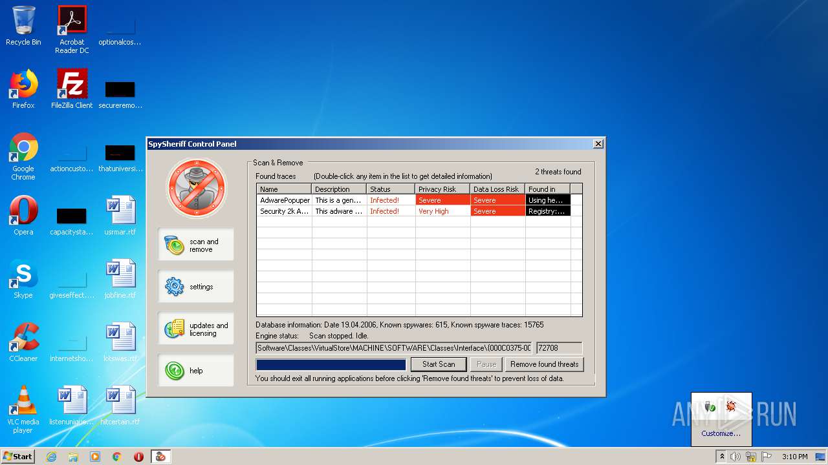Image resolution: width=828 pixels, height=465 pixels.
Task: Click Very High privacy risk cell
Action: coord(443,211)
